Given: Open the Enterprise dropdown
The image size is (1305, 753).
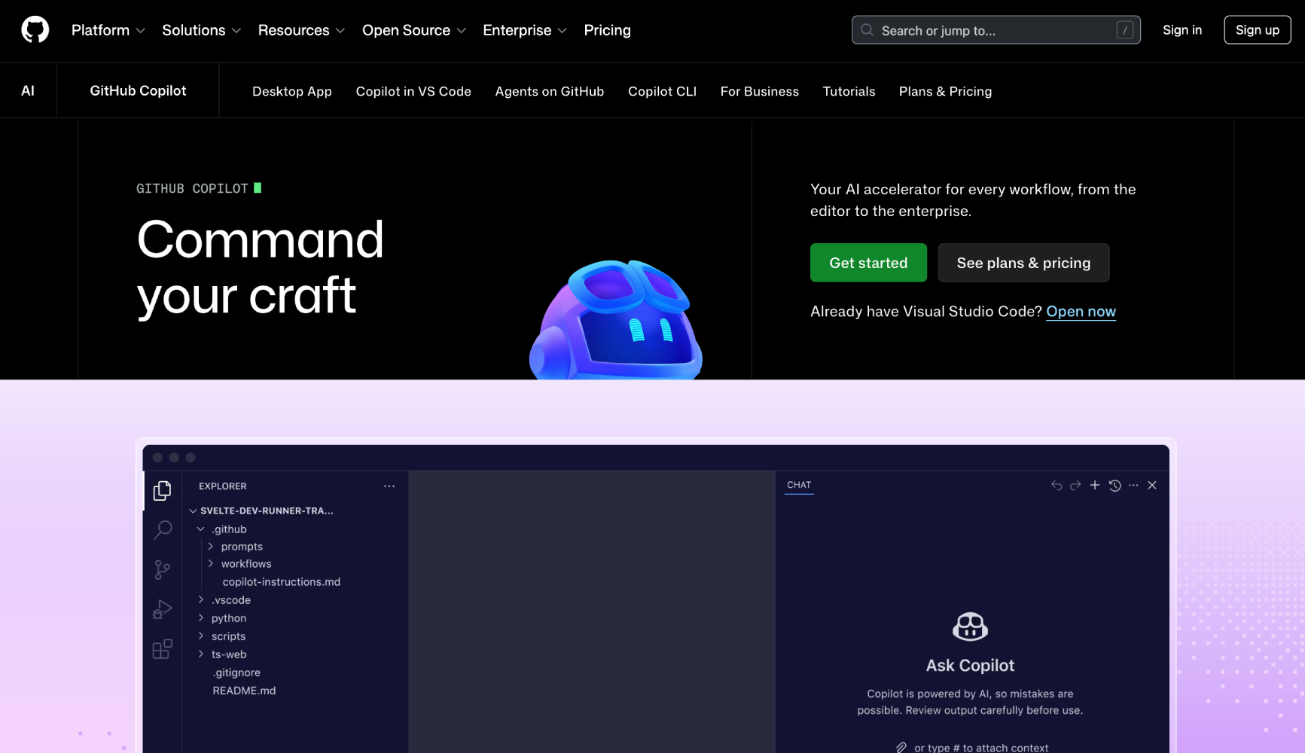Looking at the screenshot, I should [525, 30].
